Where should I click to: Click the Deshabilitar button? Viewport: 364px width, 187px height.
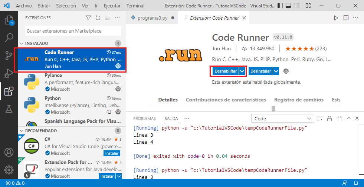tap(226, 71)
